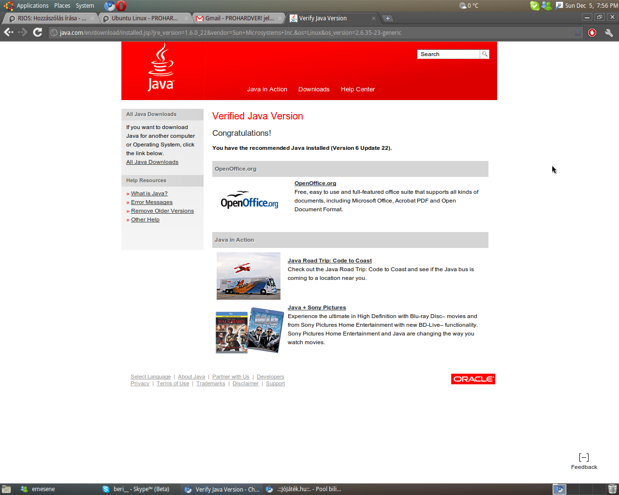The width and height of the screenshot is (619, 495).
Task: Click Terms of Use footer link
Action: click(x=173, y=383)
